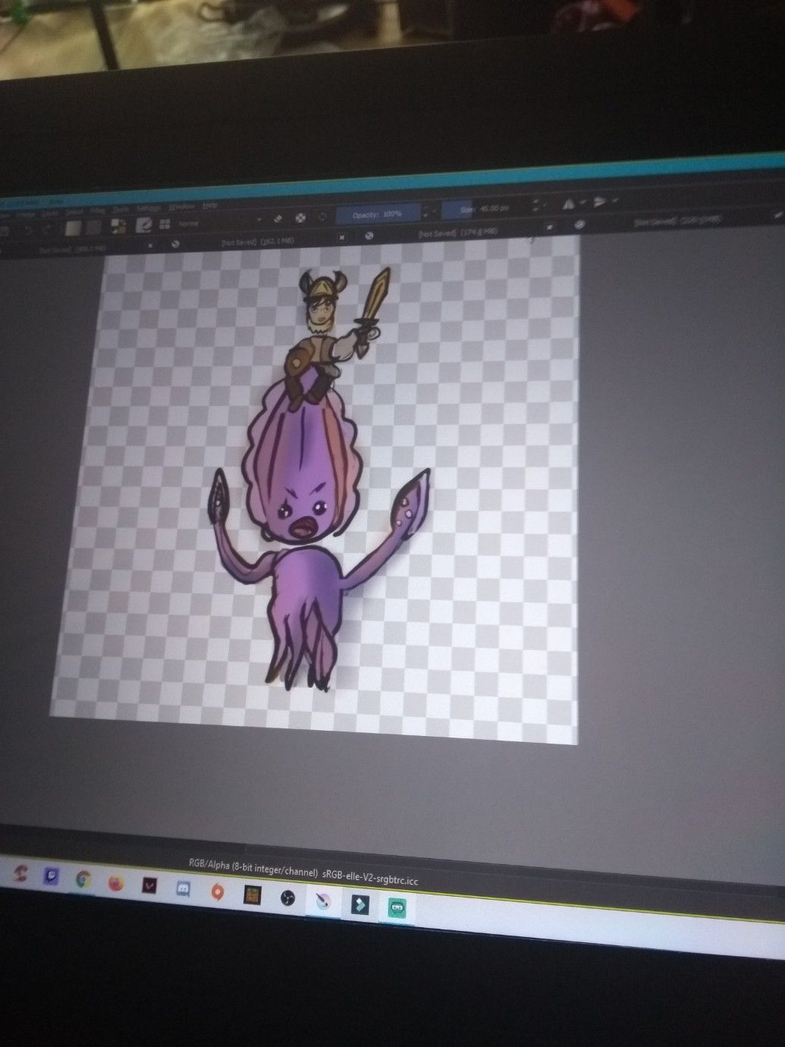Viewport: 785px width, 1047px height.
Task: Open the foreground/background color selector
Action: [119, 226]
